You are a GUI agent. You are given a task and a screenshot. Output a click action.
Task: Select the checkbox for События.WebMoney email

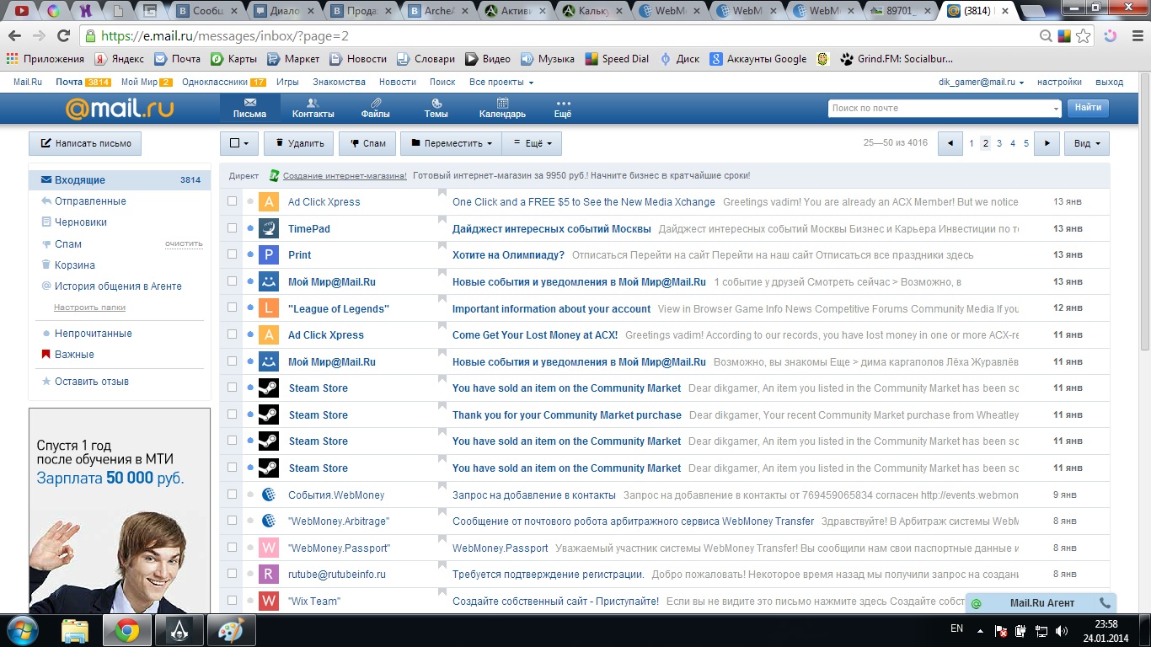[233, 495]
